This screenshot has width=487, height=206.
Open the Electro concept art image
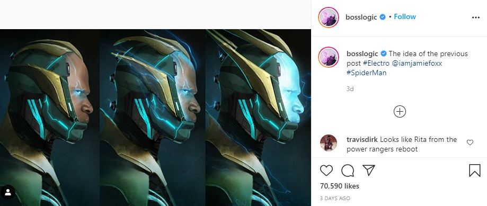[x=155, y=118]
